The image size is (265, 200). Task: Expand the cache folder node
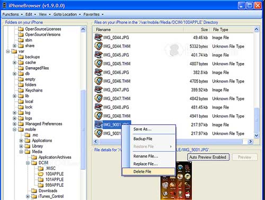point(14,62)
